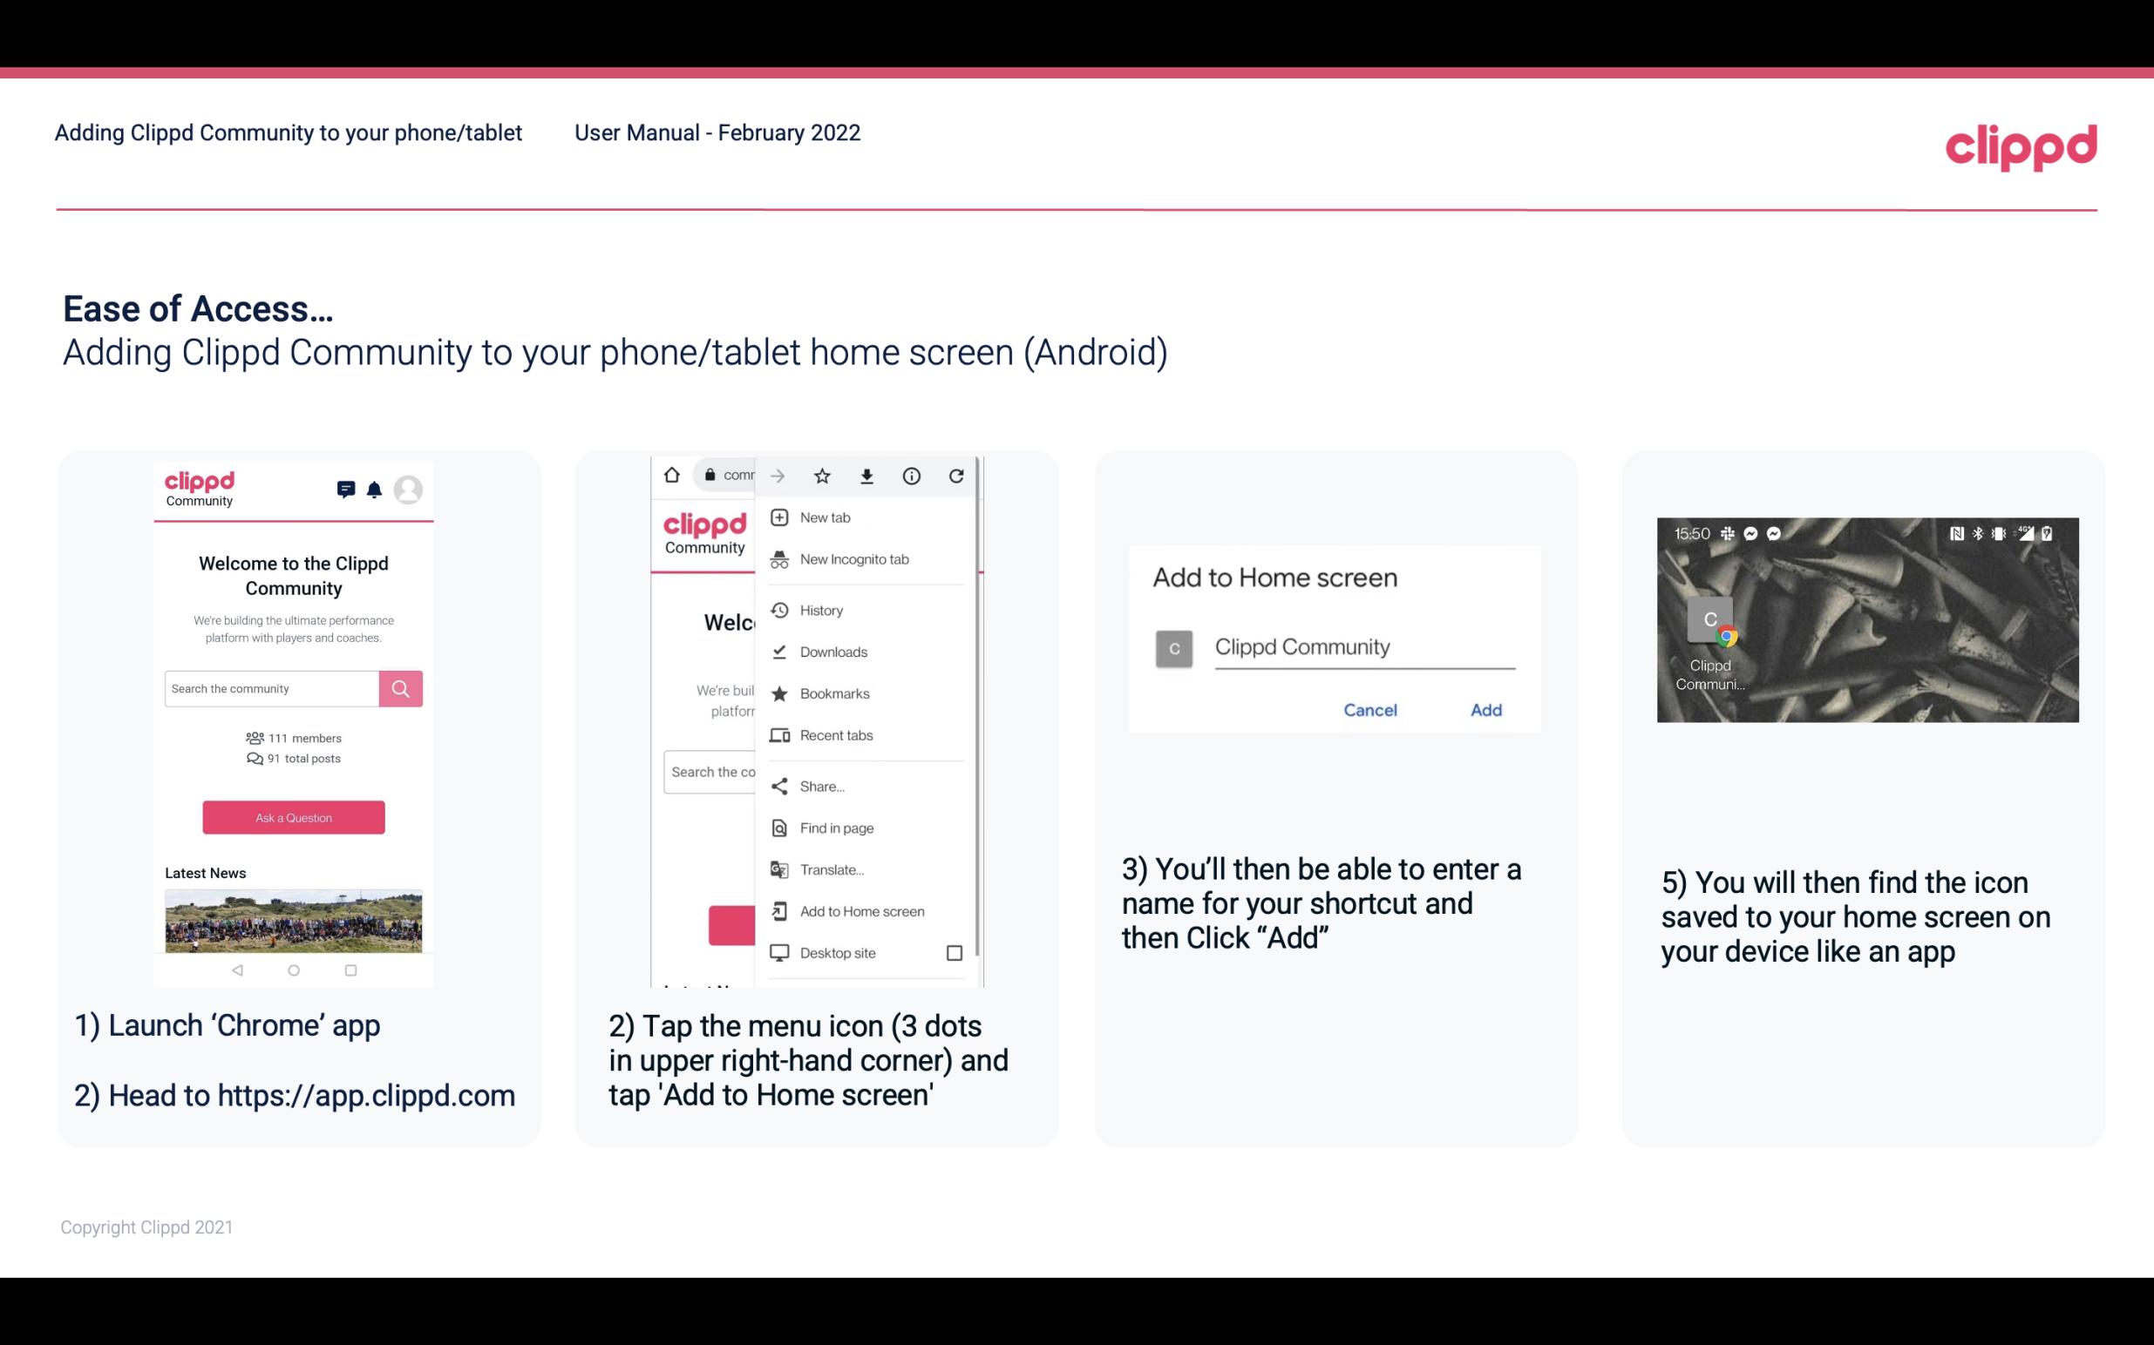Click the community search input field
Image resolution: width=2154 pixels, height=1345 pixels.
pos(273,686)
